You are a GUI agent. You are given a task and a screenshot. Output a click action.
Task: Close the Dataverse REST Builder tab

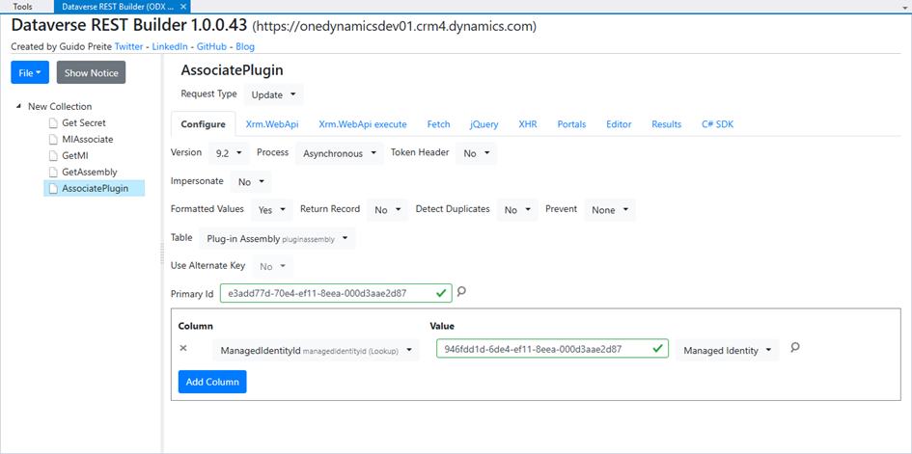pos(183,7)
